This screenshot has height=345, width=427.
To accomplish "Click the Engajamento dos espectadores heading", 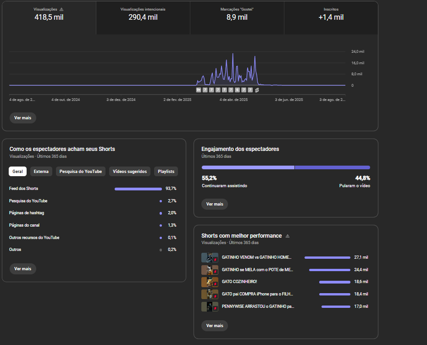I will tap(240, 149).
